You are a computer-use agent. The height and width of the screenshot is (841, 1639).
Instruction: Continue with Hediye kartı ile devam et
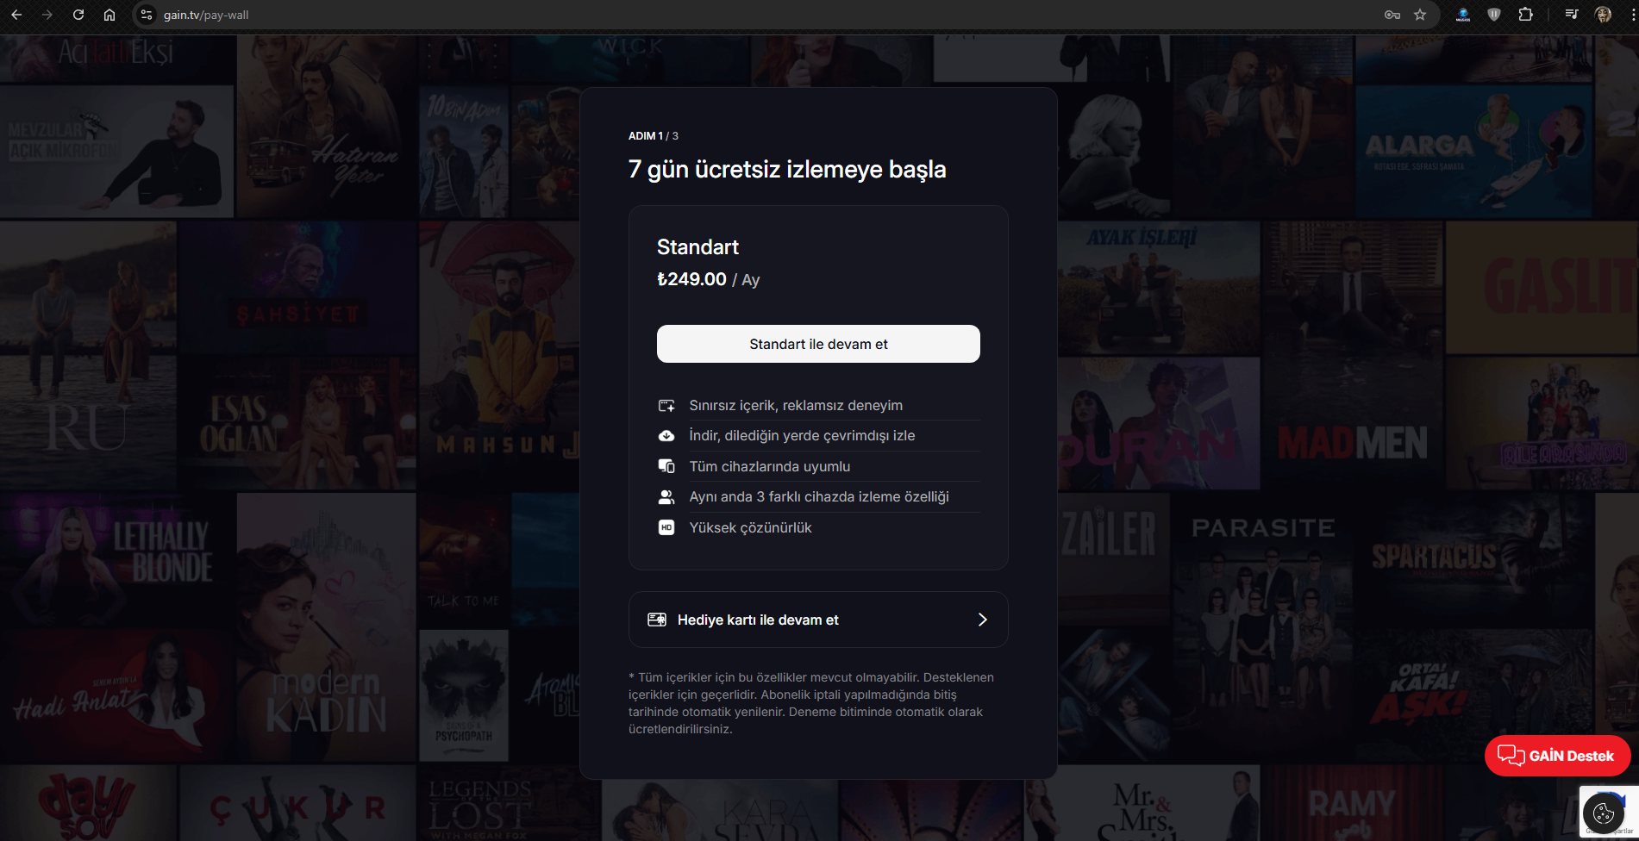tap(818, 620)
